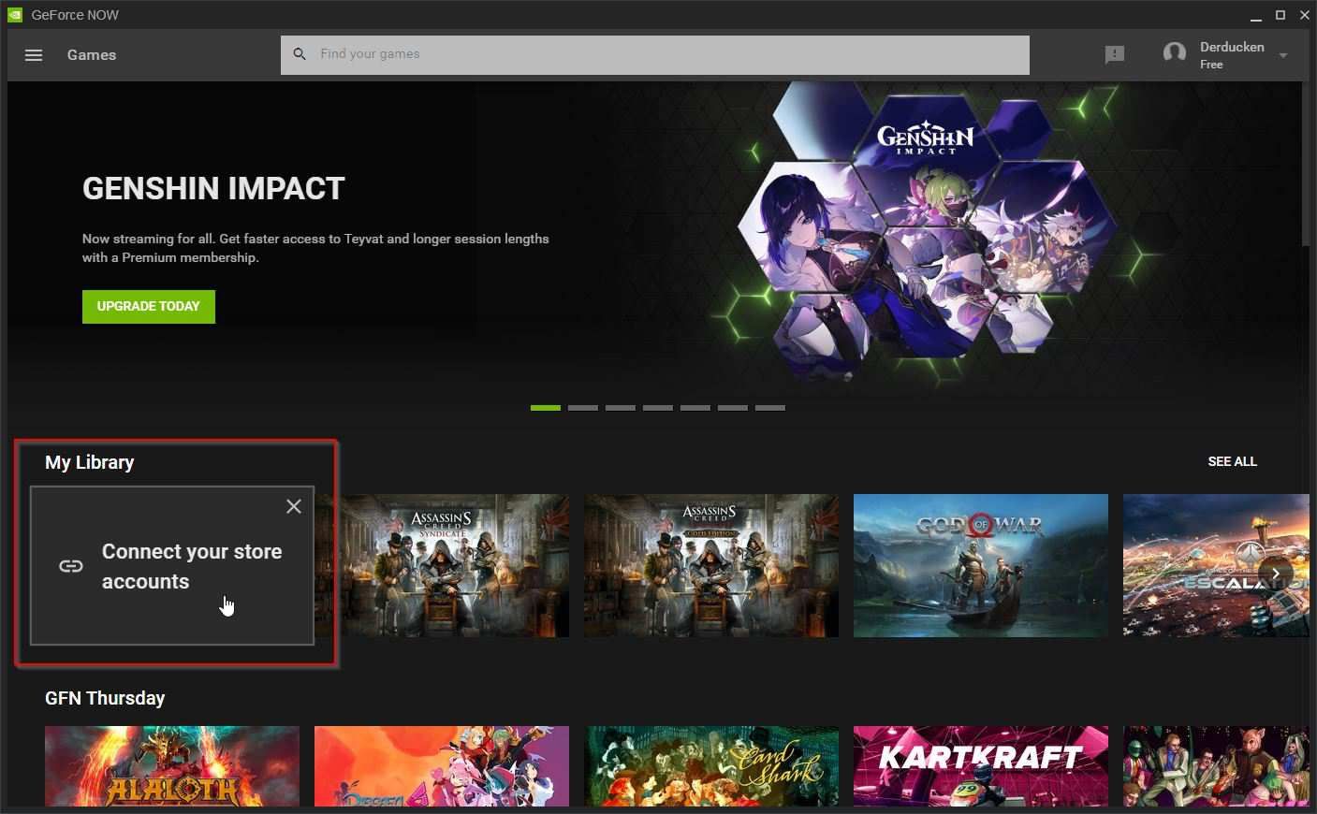Click the My Library section heading
Screen dimensions: 1317x814
pyautogui.click(x=90, y=462)
